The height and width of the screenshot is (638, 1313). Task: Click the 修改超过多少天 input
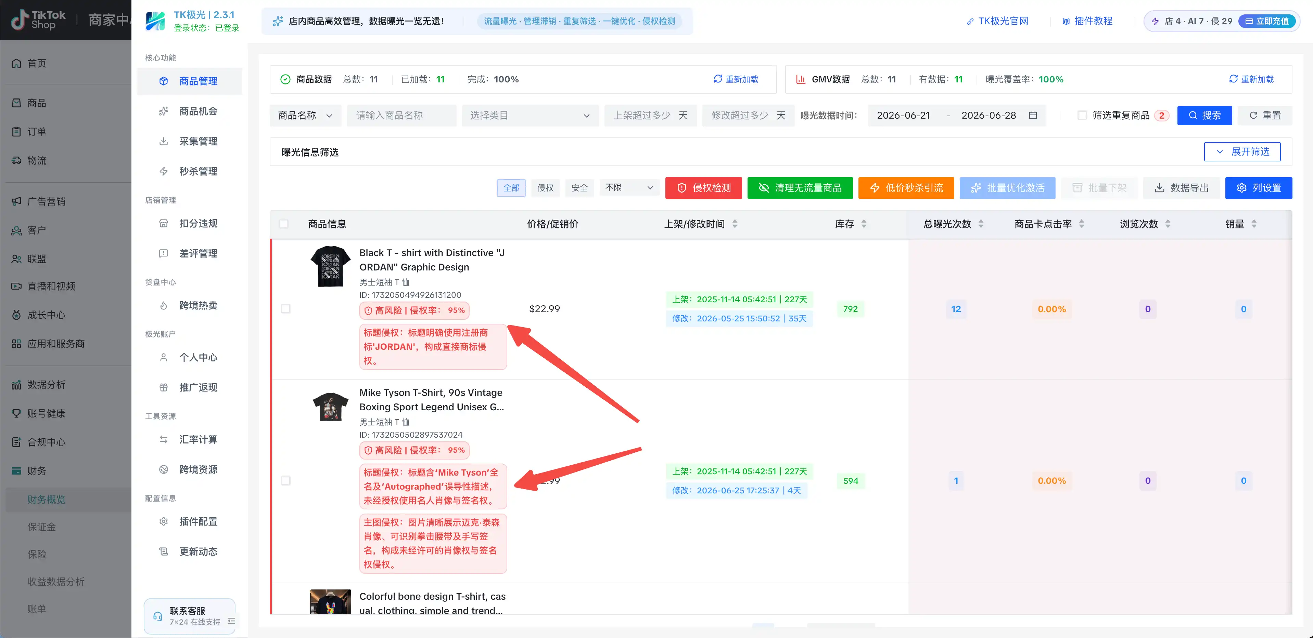[x=748, y=116]
